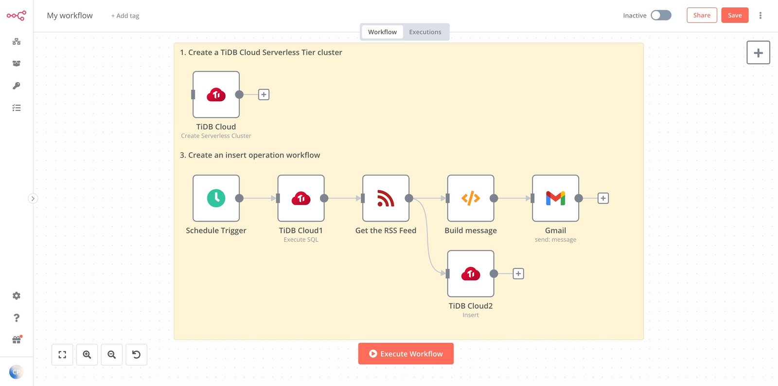
Task: Add node after TiDB Cloud2 node
Action: click(518, 274)
